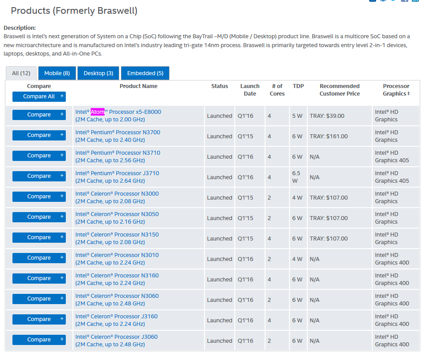Add Celeron N3050 to comparison
This screenshot has height=353, width=422.
point(39,217)
